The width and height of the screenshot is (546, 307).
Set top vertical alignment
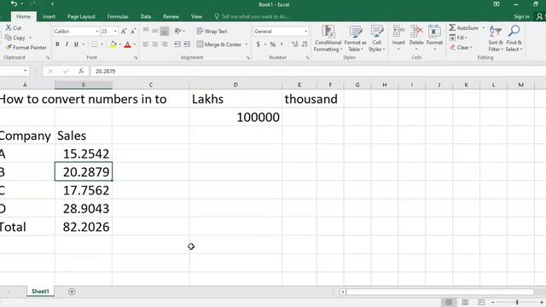click(146, 31)
